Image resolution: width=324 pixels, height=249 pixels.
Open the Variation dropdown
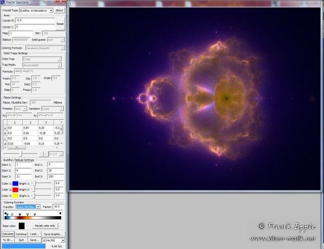52,109
